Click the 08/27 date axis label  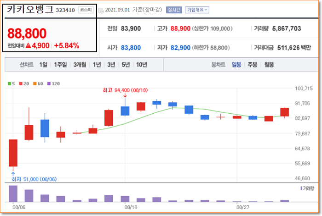pos(243,207)
